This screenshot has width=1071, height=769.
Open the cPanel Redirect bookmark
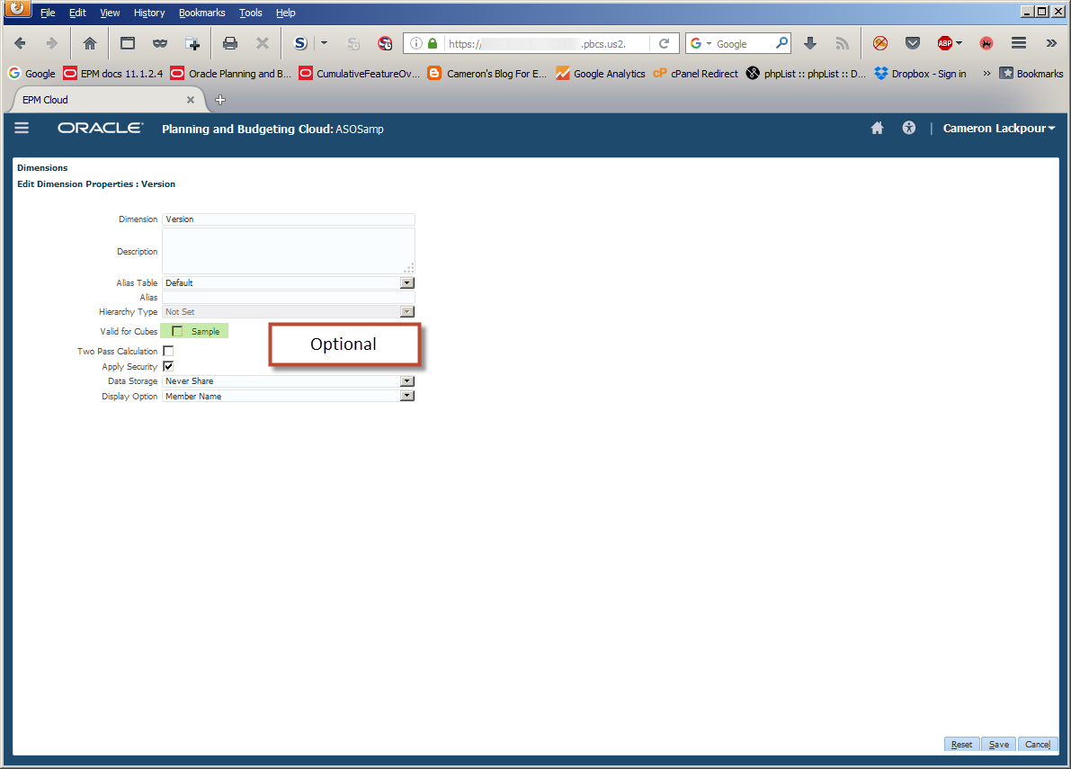tap(695, 73)
